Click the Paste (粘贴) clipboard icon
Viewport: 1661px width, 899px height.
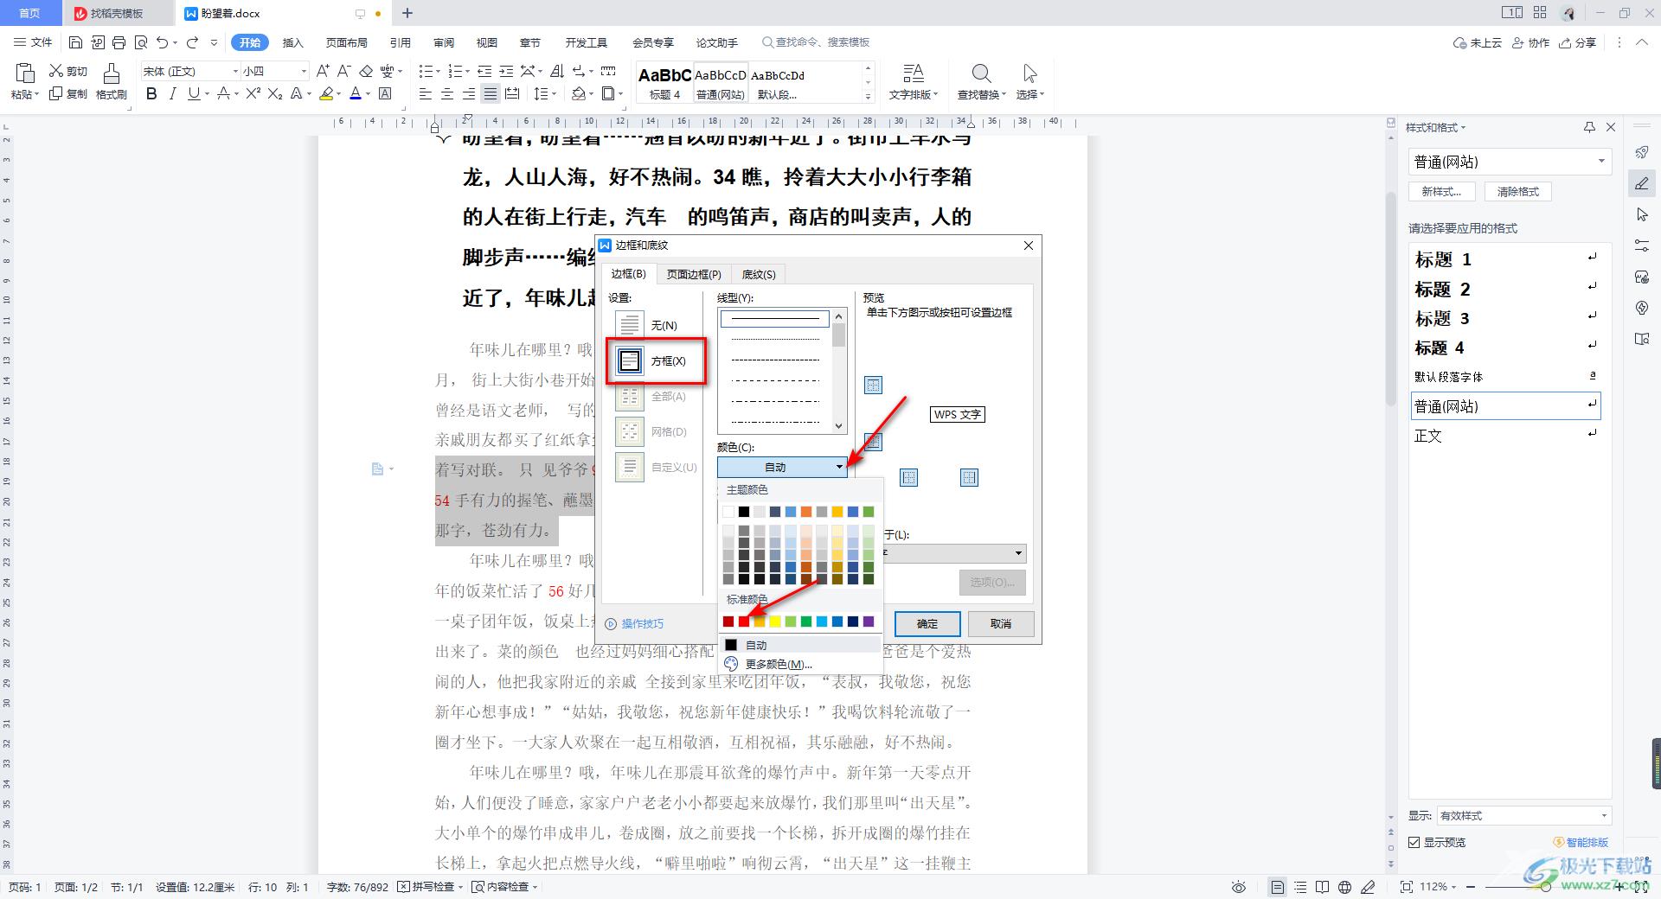[24, 73]
